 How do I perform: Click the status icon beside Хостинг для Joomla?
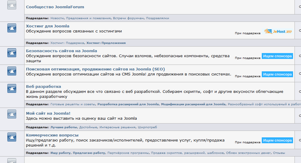click(x=12, y=28)
